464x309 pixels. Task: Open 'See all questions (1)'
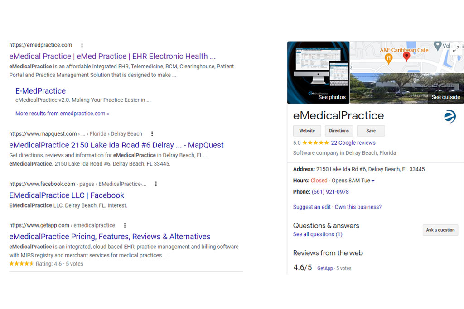point(317,234)
